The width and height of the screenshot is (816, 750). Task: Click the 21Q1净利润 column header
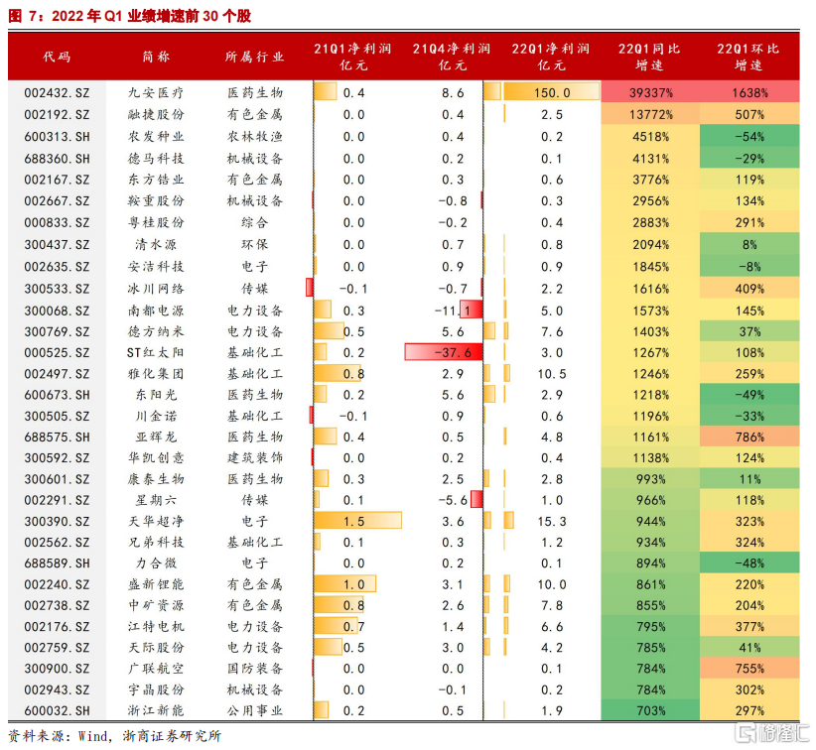point(352,57)
